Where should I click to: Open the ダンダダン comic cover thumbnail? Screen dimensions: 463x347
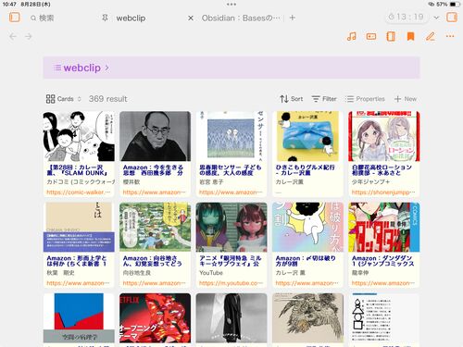point(384,228)
